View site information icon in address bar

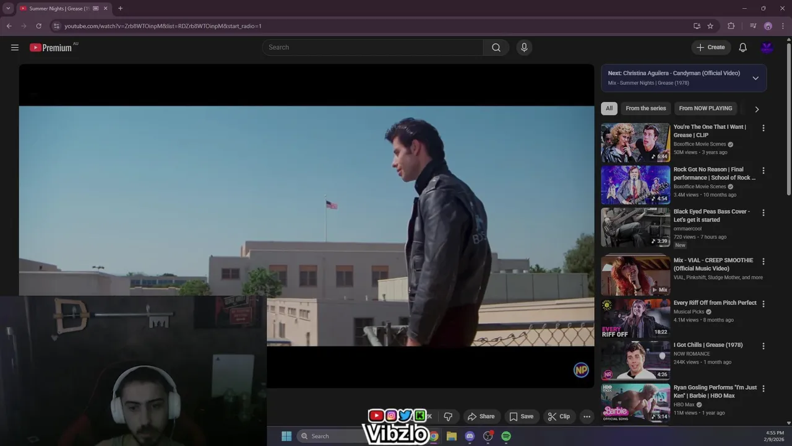pos(56,26)
